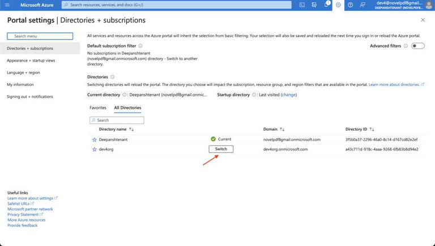
Task: Click dev4org.onmicrosoft.com domain cell
Action: pos(285,149)
